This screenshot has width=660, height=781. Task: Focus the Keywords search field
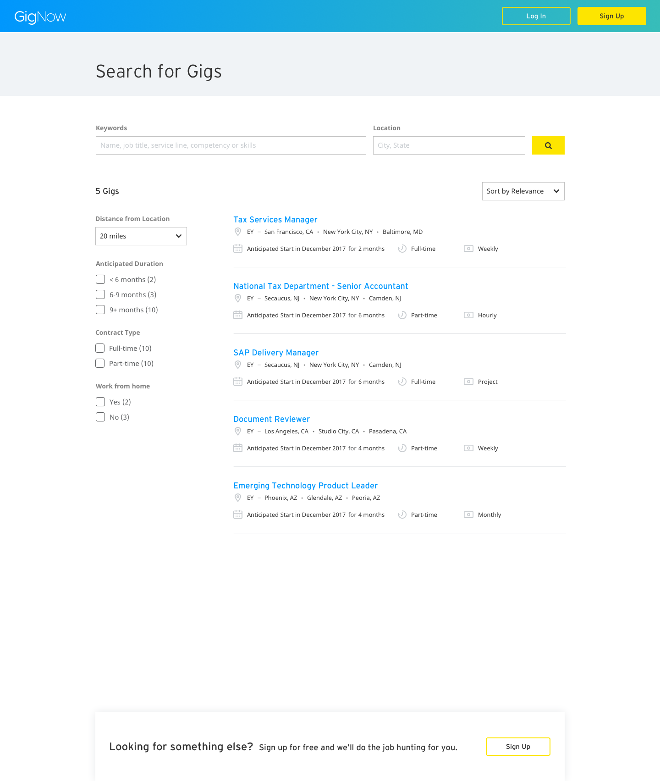tap(231, 145)
